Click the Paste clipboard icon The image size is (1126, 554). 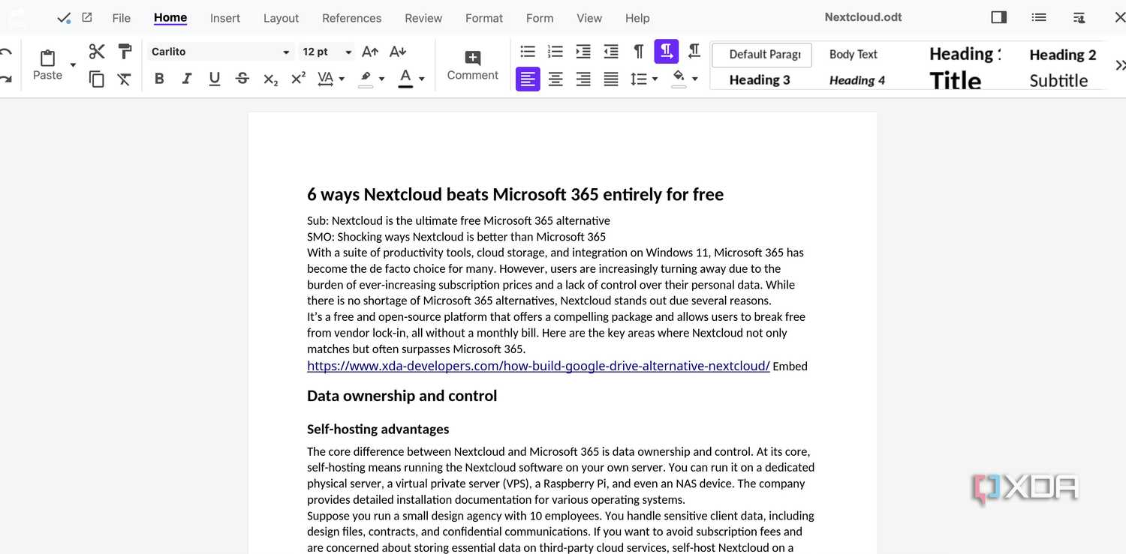(x=47, y=57)
